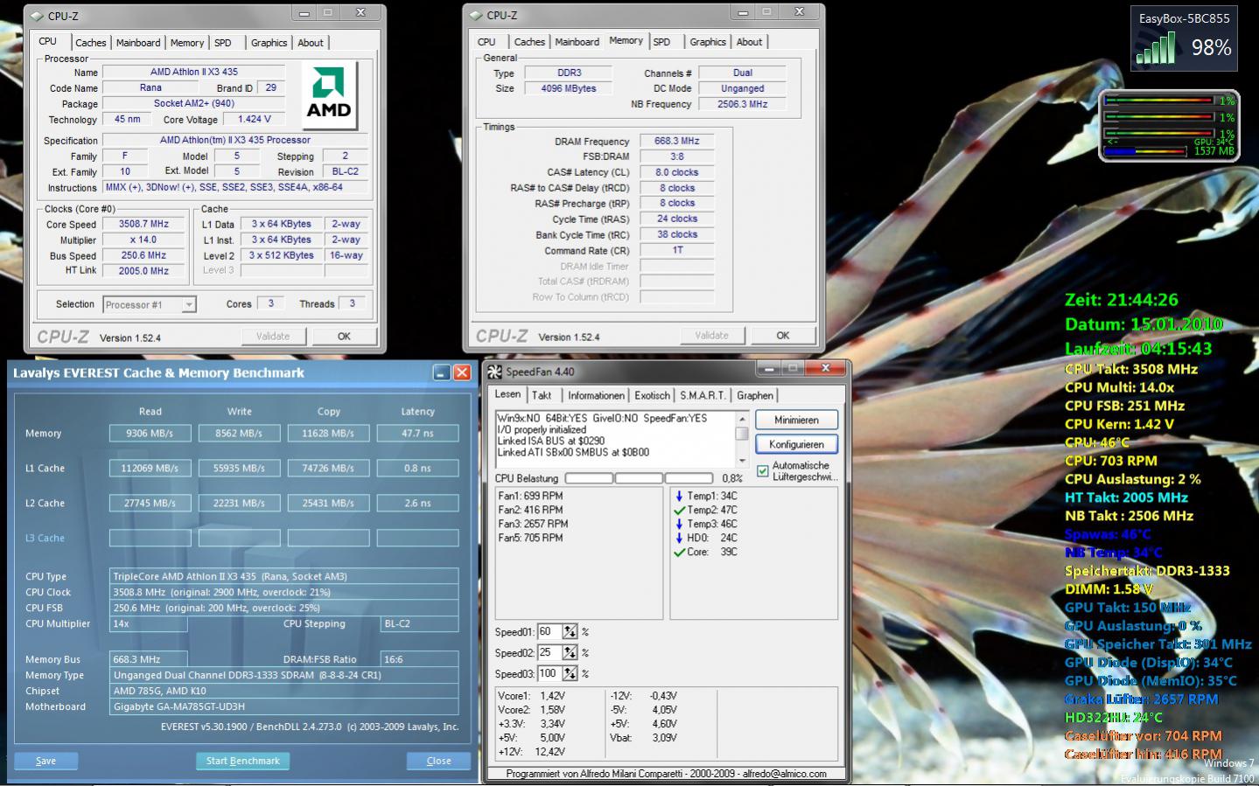Click the Core Voltage value 1.424 V
The height and width of the screenshot is (786, 1259).
click(x=254, y=119)
